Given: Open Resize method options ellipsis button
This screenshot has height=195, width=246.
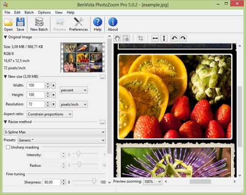Looking at the screenshot, I should 102,122.
